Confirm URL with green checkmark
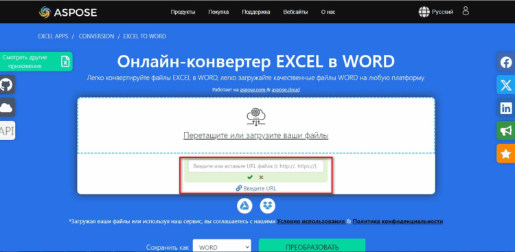This screenshot has height=252, width=515. point(250,177)
